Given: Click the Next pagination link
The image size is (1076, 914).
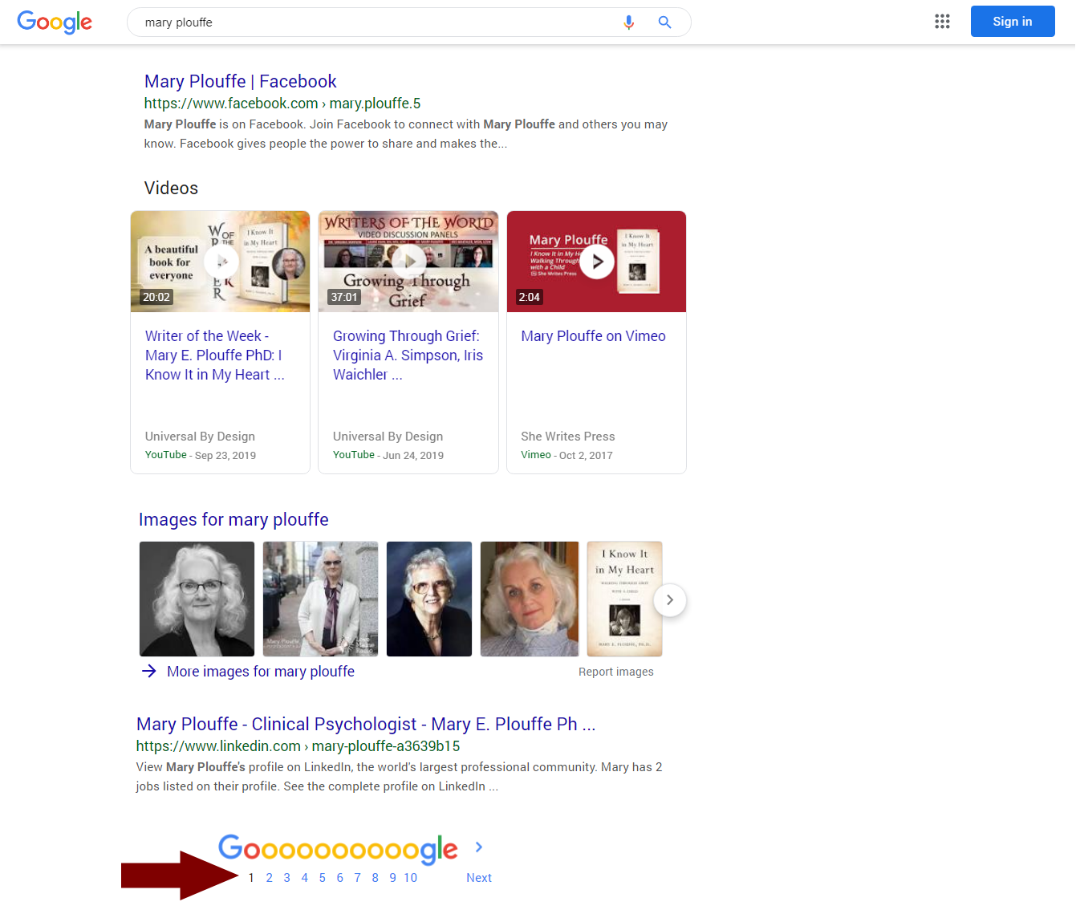Looking at the screenshot, I should point(479,878).
